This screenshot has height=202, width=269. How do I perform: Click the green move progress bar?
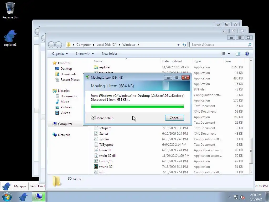point(137,106)
